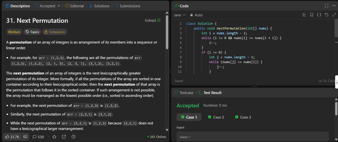Click the format code lines icon
The image size is (338, 142).
coord(304,15)
